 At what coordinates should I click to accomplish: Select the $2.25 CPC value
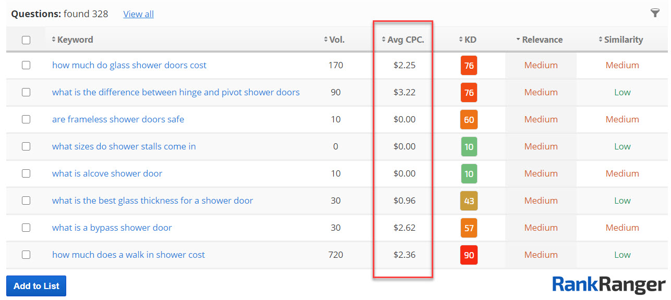click(405, 65)
